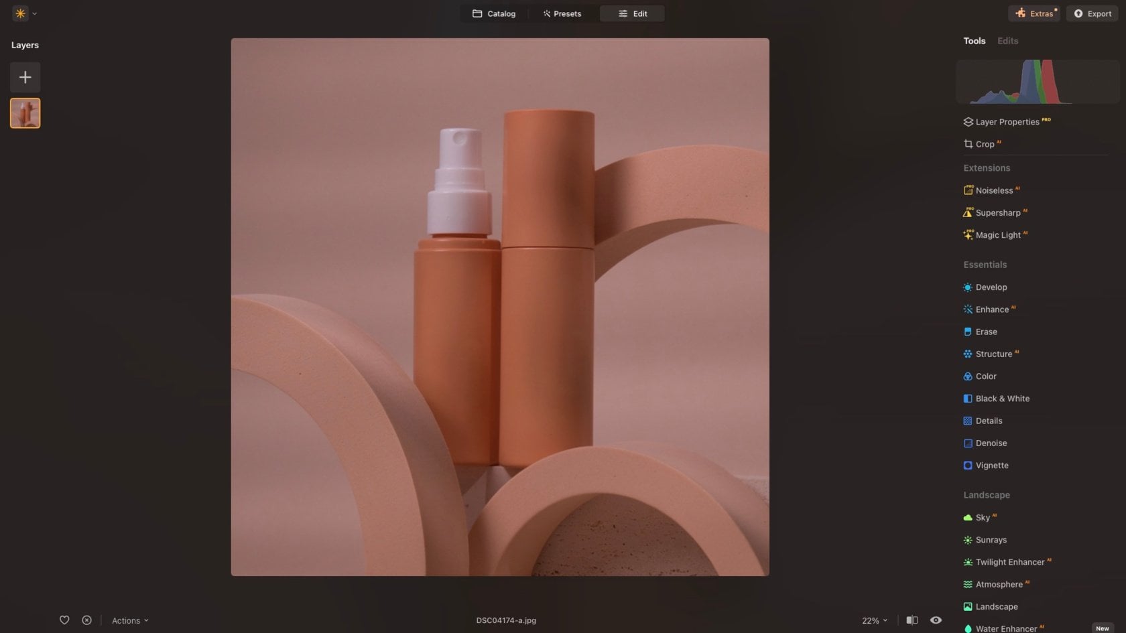This screenshot has height=633, width=1126.
Task: Open the Extras panel
Action: point(1034,13)
